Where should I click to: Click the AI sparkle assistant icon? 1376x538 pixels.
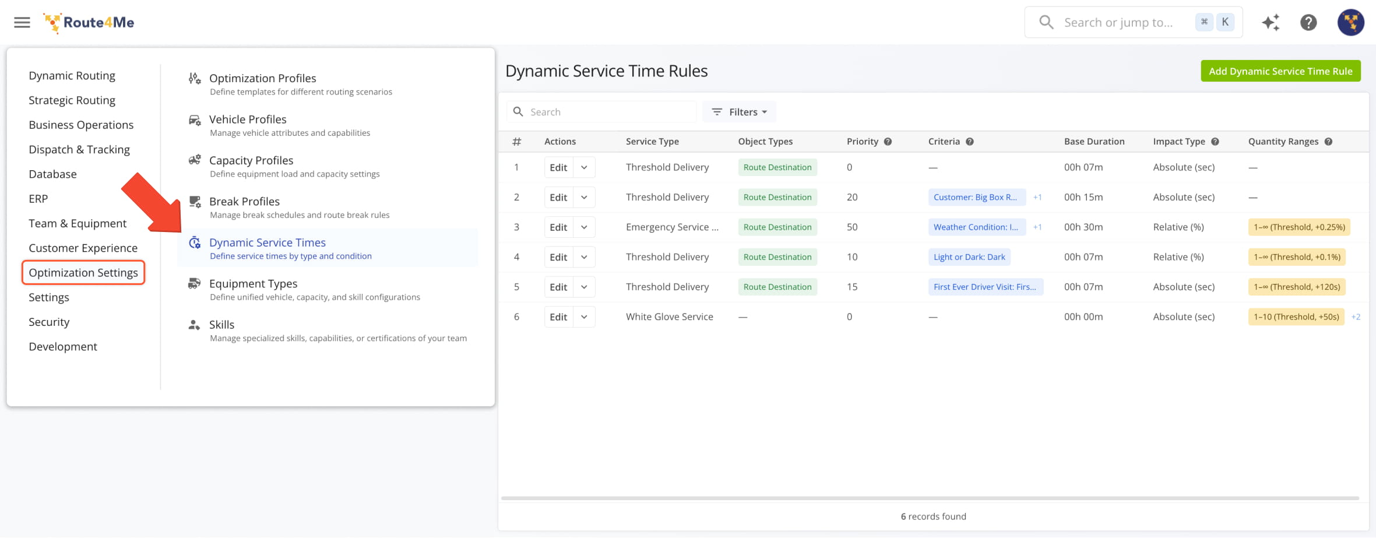point(1271,22)
